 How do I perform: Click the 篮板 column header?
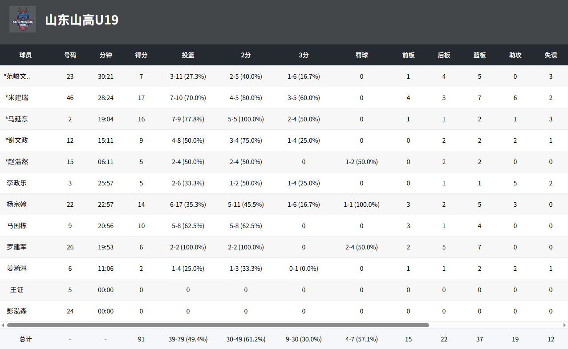(479, 55)
